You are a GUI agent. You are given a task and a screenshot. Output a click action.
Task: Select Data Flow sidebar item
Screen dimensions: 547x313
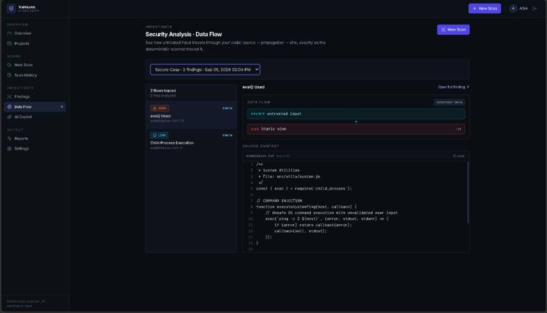pos(35,107)
